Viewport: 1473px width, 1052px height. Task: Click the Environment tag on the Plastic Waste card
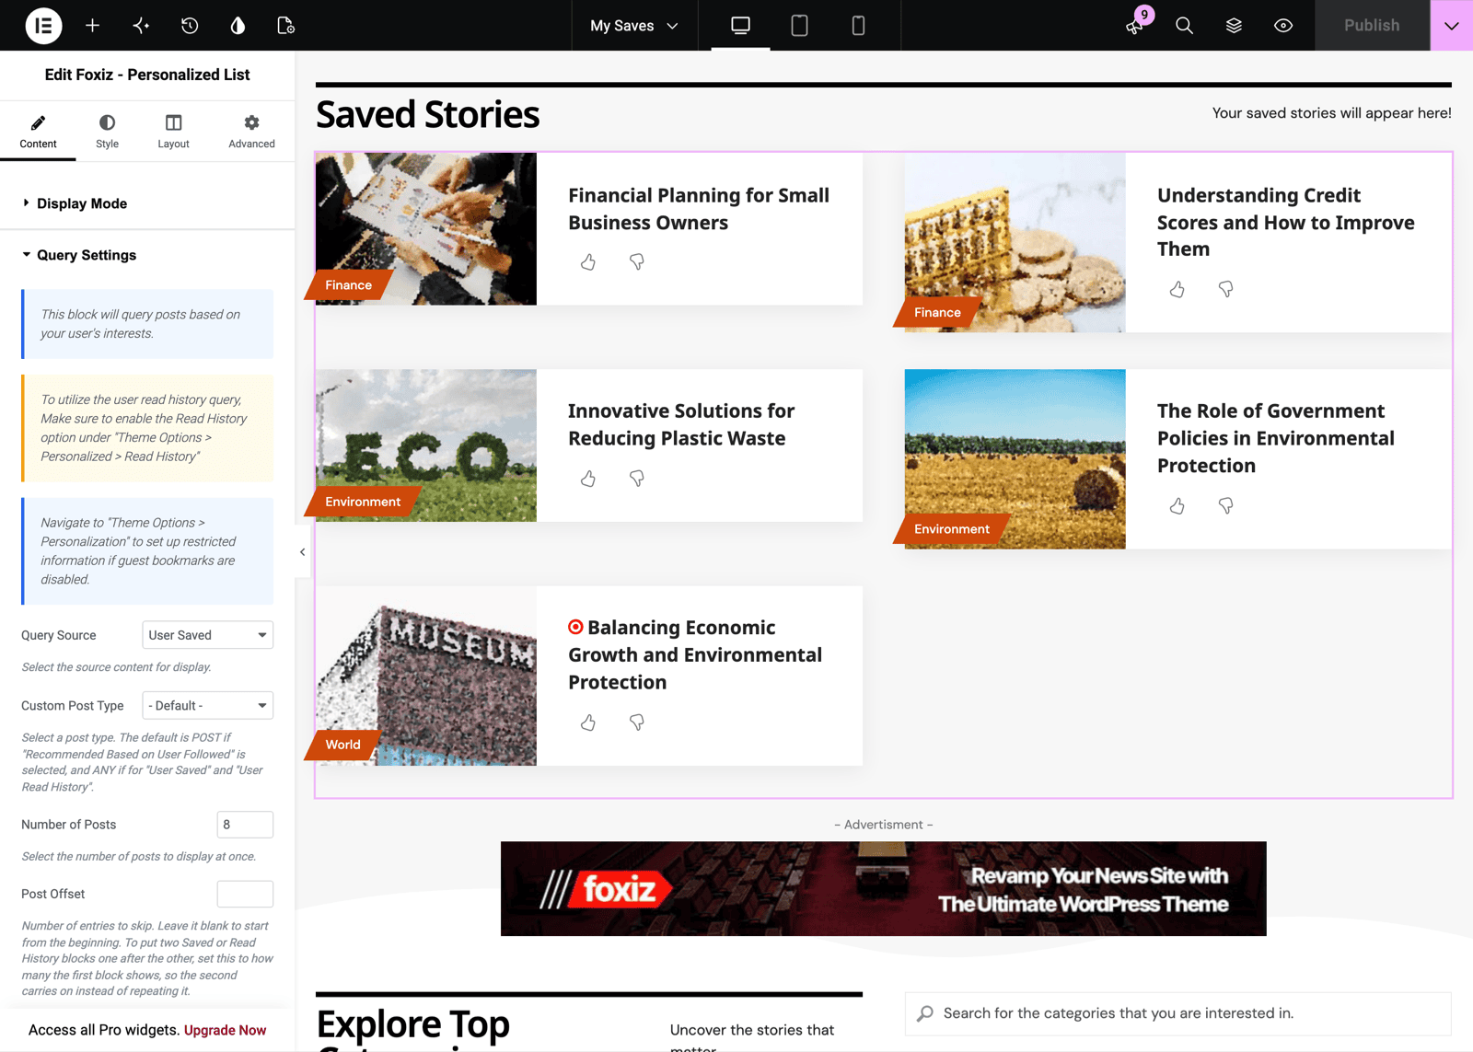pos(363,502)
